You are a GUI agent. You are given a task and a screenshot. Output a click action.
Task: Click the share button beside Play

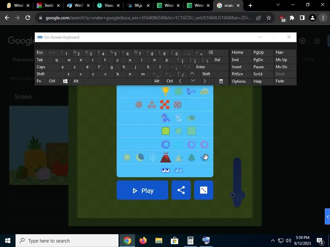[x=181, y=190]
